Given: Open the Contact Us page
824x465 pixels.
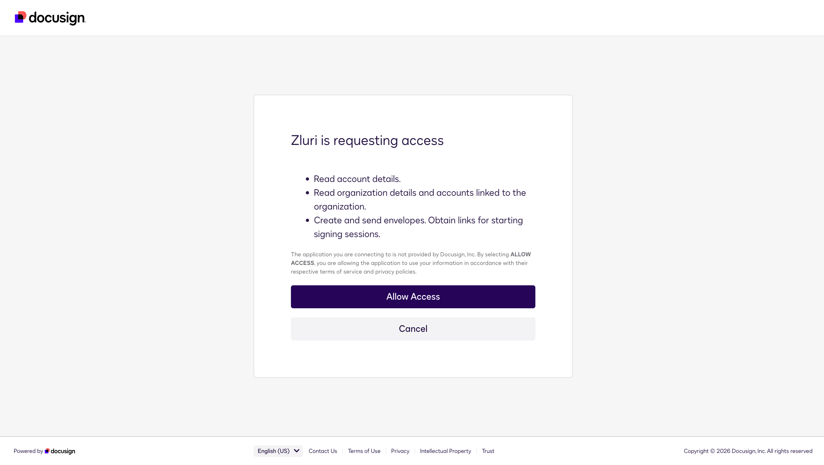Looking at the screenshot, I should point(323,451).
